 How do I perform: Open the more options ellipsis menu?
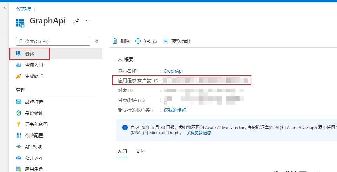(x=88, y=21)
